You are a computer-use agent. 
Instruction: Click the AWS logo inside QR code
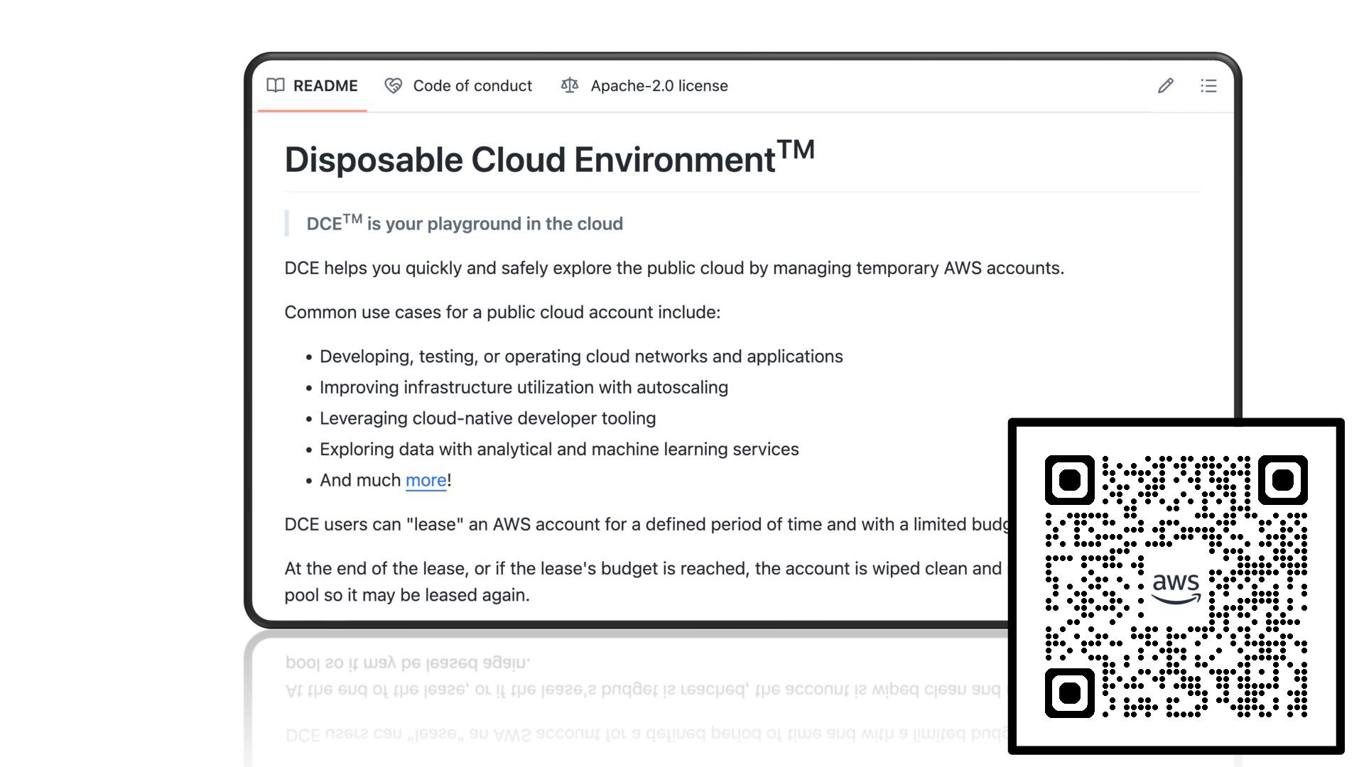click(x=1176, y=587)
